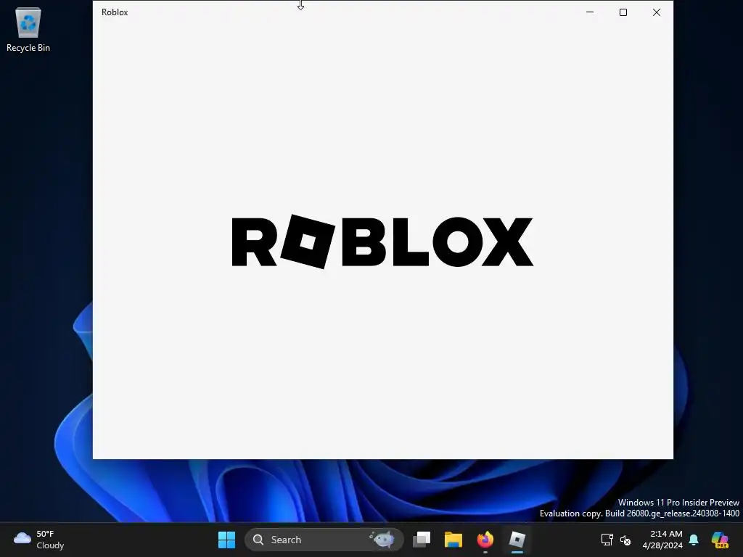Launch Copilot preview from the taskbar
The image size is (743, 557).
720,540
